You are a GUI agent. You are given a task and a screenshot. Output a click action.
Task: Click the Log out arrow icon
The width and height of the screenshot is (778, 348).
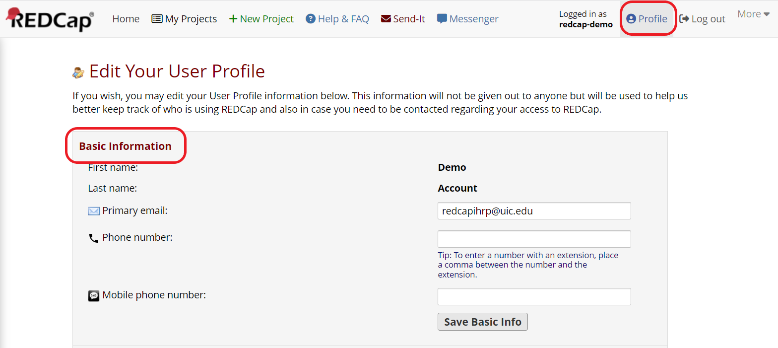684,19
